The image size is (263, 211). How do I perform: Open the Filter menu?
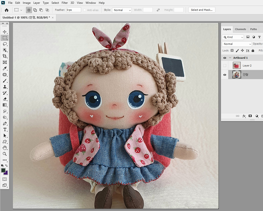tap(65, 3)
